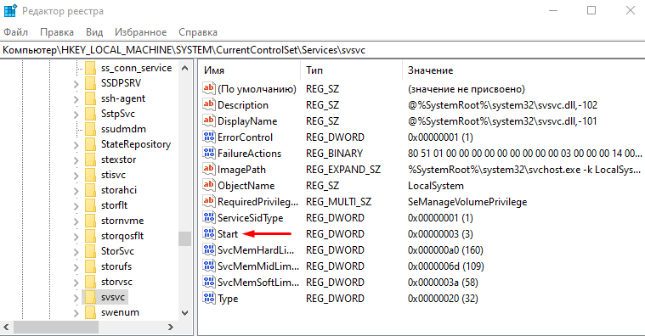Click the string icon of the Description value

point(208,104)
